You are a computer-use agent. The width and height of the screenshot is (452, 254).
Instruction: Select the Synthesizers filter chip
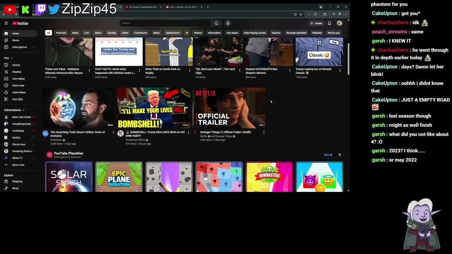(173, 33)
